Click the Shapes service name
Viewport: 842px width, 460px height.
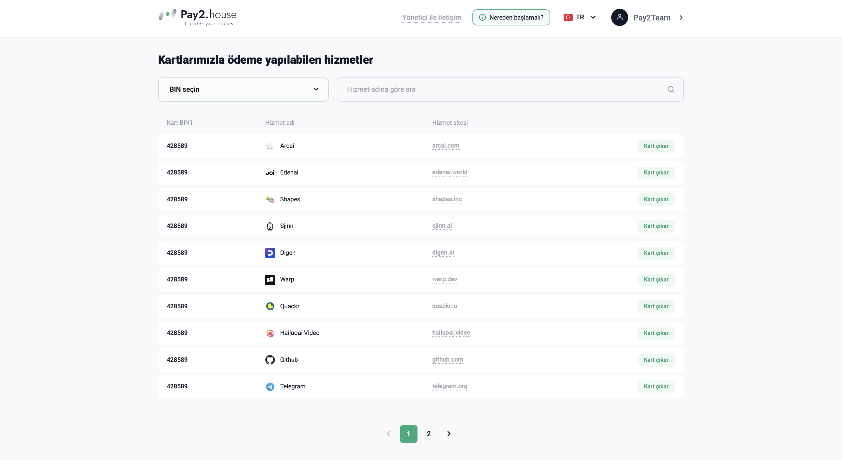point(290,199)
